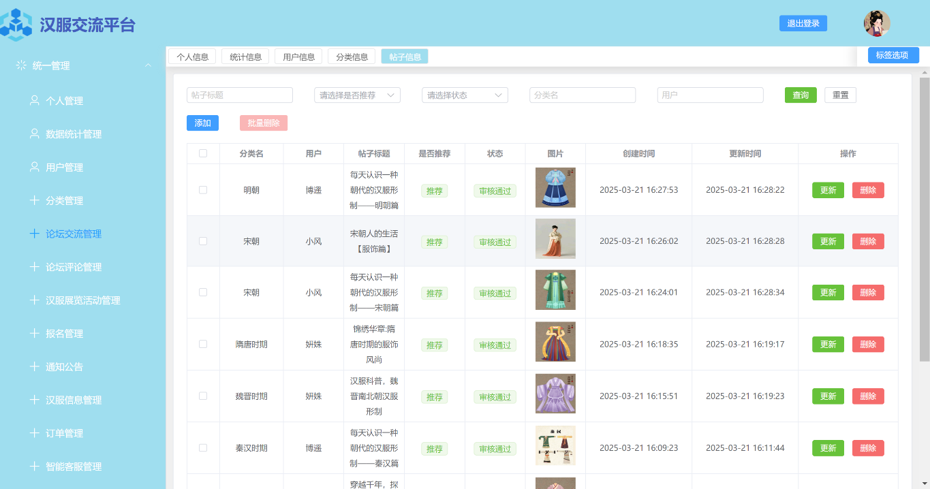This screenshot has height=489, width=930.
Task: Open the 请选择状态 dropdown
Action: [x=465, y=95]
